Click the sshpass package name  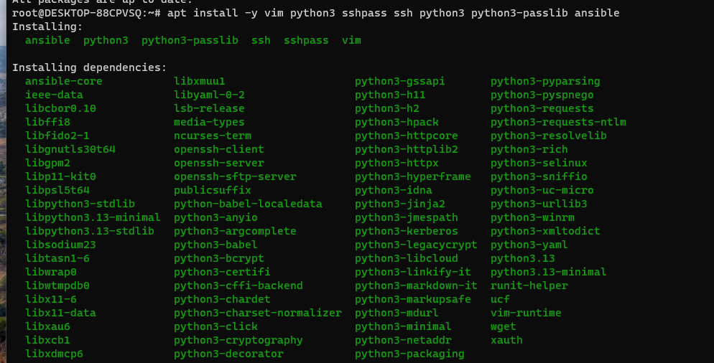click(306, 40)
